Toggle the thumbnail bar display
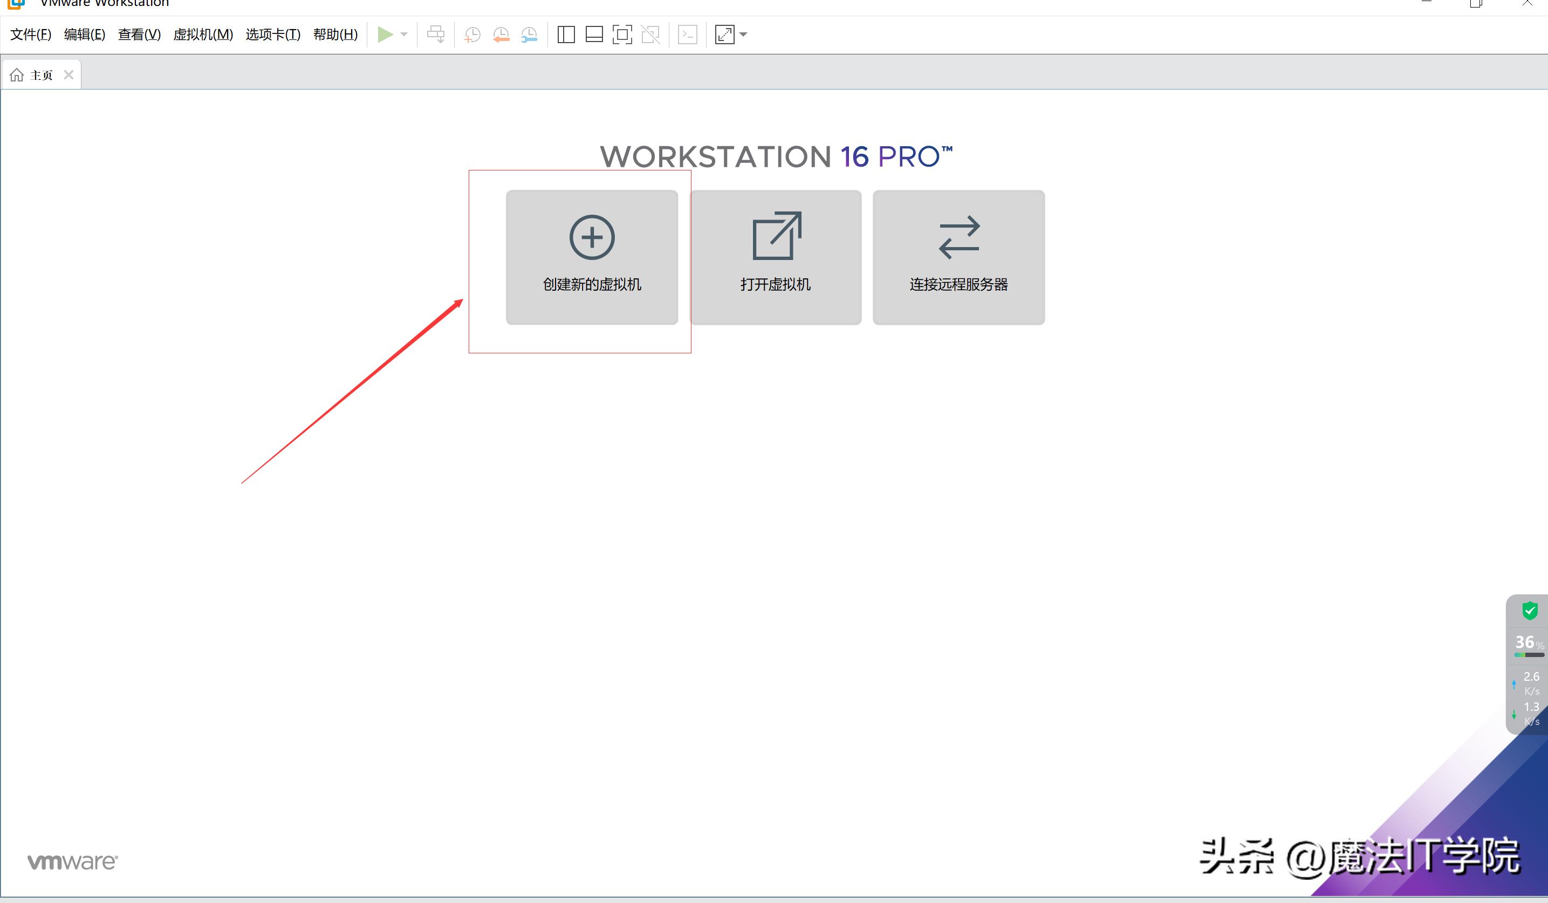 (593, 35)
